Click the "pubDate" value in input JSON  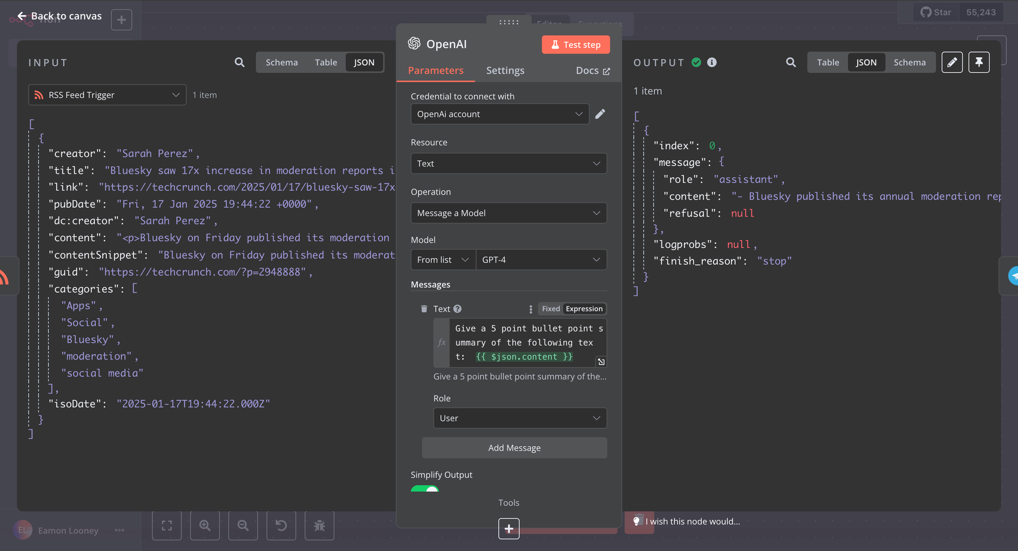click(214, 204)
